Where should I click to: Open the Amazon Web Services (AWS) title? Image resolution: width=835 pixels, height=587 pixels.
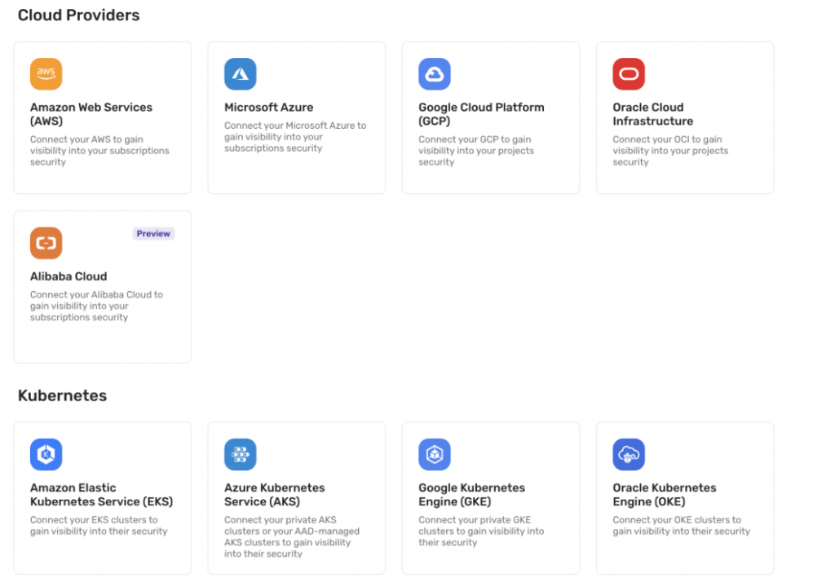pos(91,114)
